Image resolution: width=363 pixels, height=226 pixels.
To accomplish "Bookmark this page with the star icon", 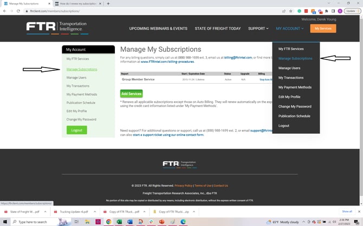I will tap(291, 11).
